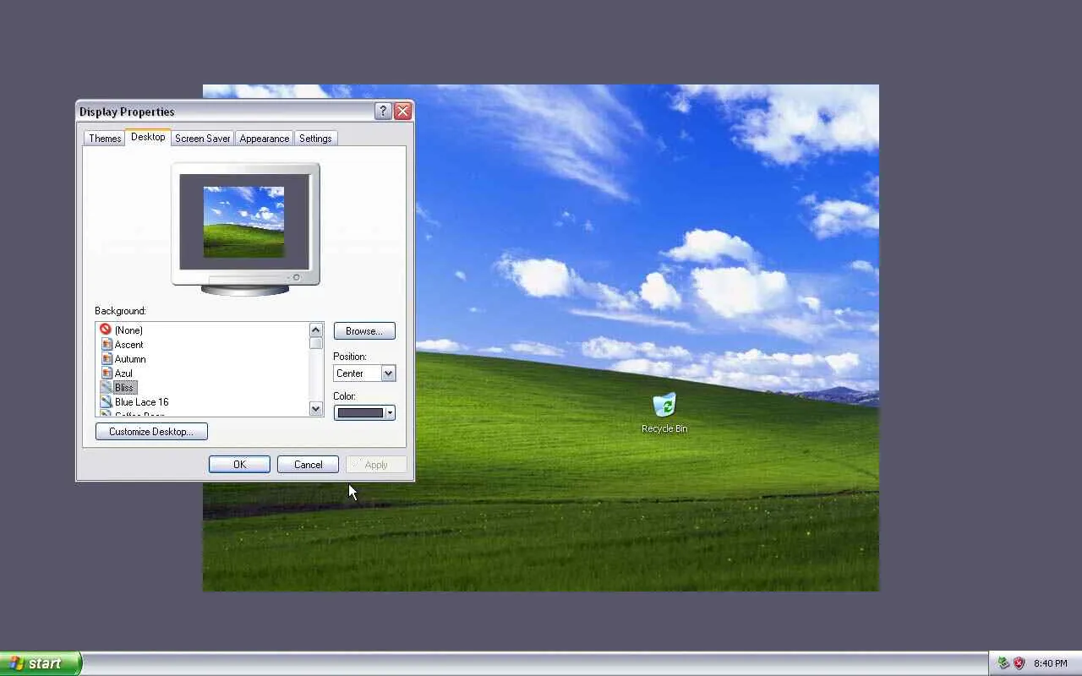Click the question mark Help title bar button
Image resolution: width=1082 pixels, height=676 pixels.
(383, 111)
